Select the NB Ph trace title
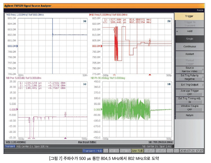This screenshot has height=163, width=211. 108,78
